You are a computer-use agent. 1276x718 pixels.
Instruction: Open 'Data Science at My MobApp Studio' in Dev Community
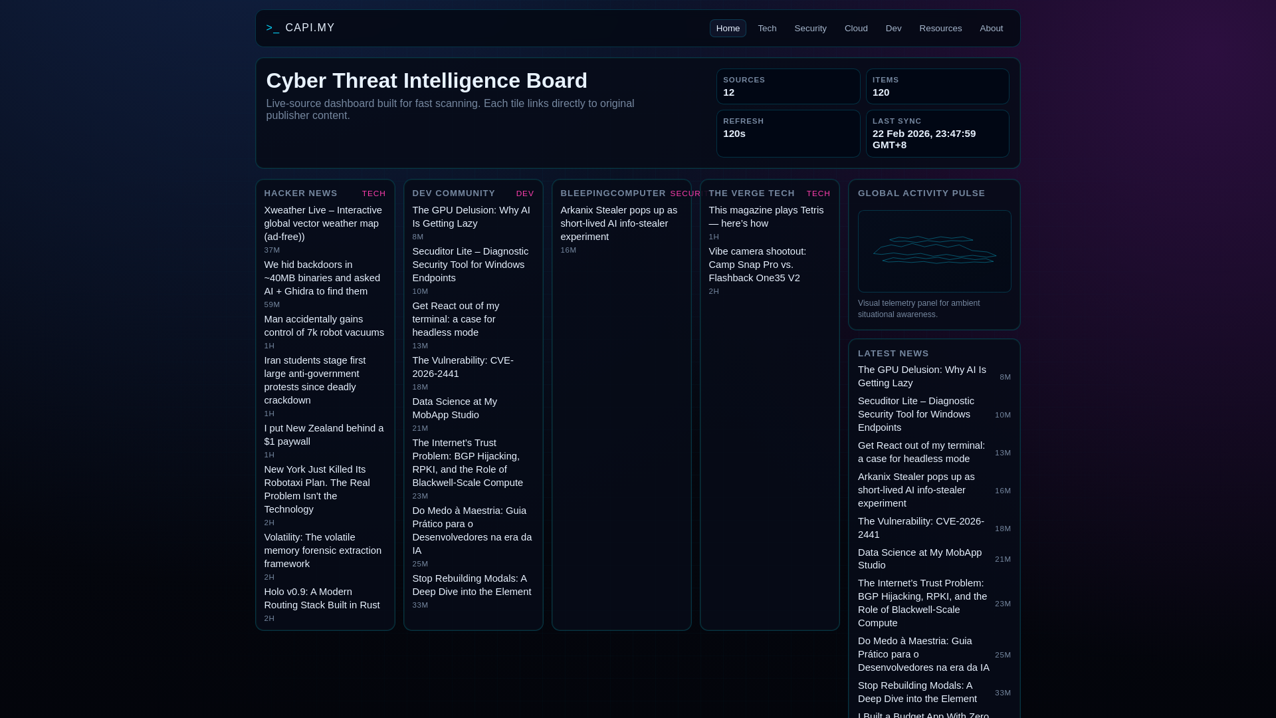click(473, 408)
